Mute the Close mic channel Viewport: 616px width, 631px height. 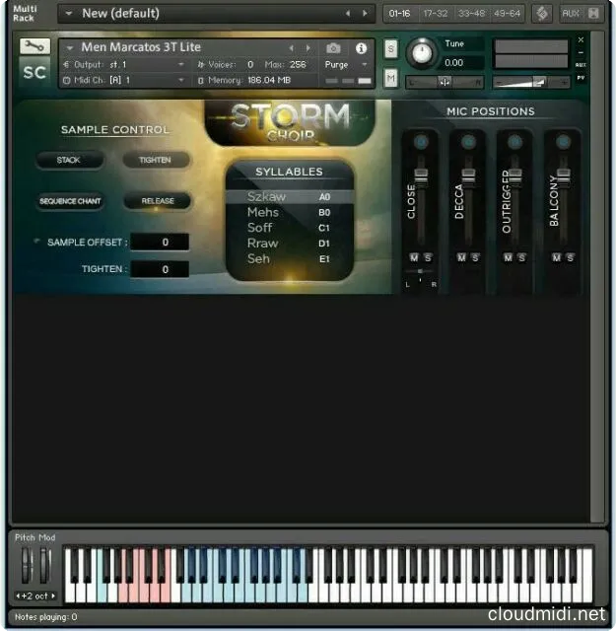coord(414,257)
